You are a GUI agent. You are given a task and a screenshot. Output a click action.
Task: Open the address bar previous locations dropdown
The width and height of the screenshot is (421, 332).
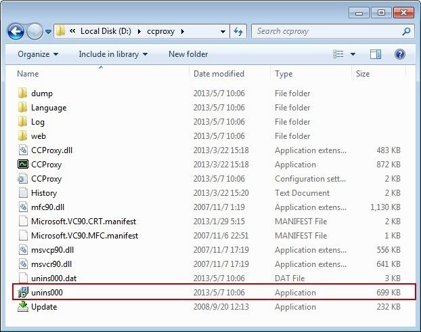[223, 32]
